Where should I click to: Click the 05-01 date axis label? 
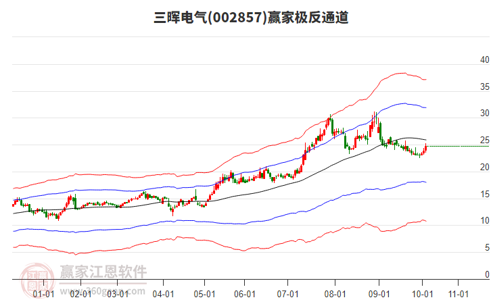tap(204, 294)
